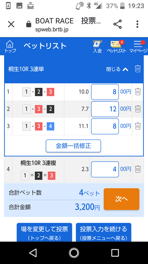Open the マイページ hamburger menu
The width and height of the screenshot is (148, 264).
[138, 47]
